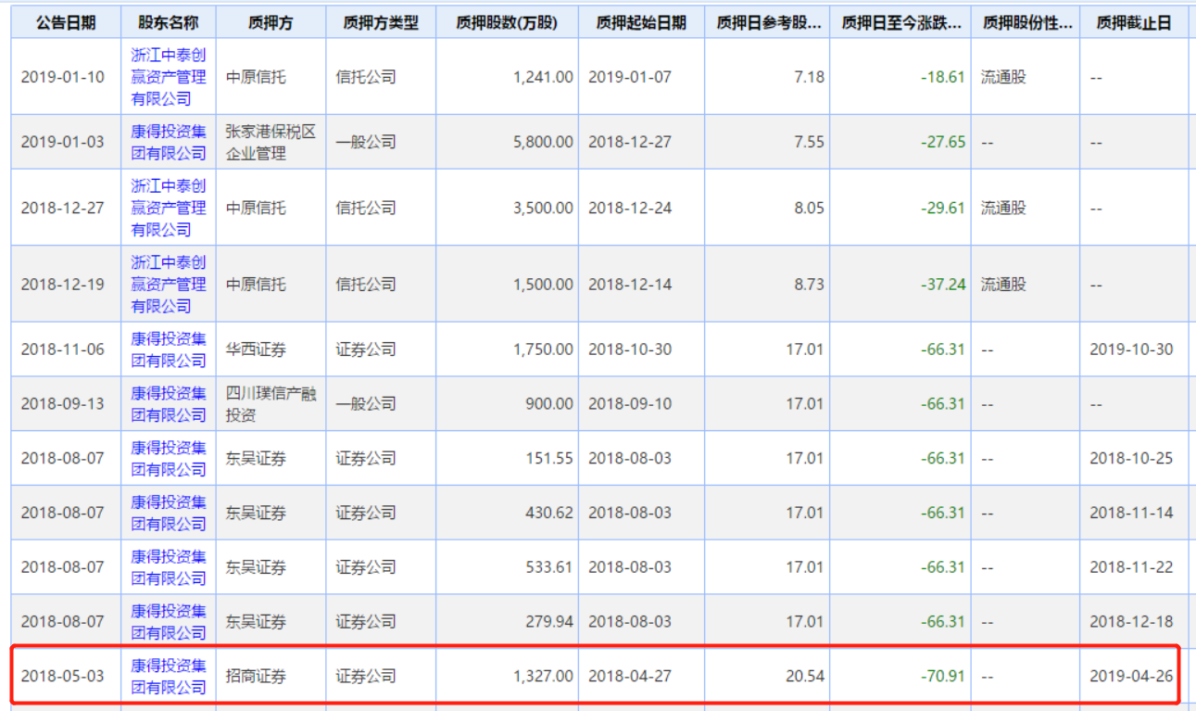1196x711 pixels.
Task: Open 浙江中泰创赢资产管理有限公司 link in the 2019-01-10 row
Action: (x=169, y=77)
